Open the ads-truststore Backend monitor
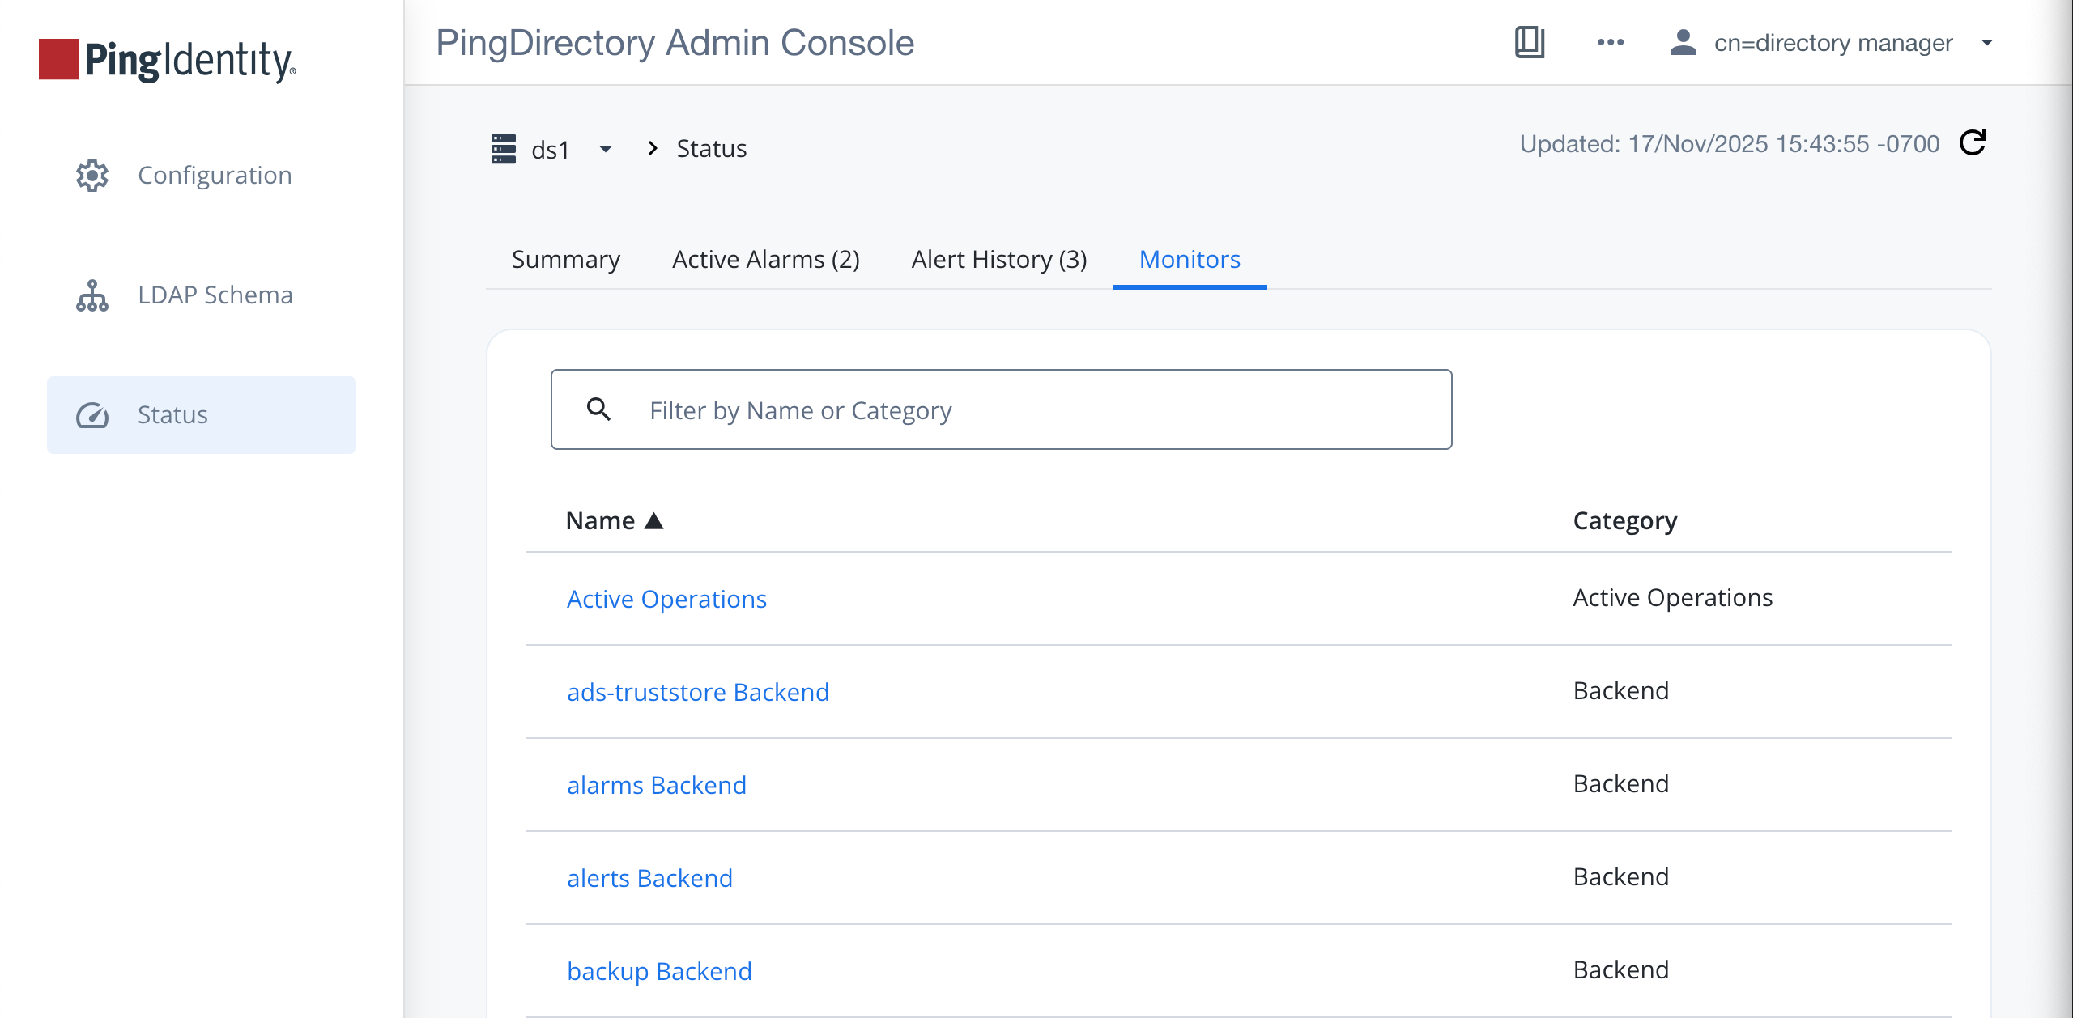The height and width of the screenshot is (1018, 2073). pos(698,692)
